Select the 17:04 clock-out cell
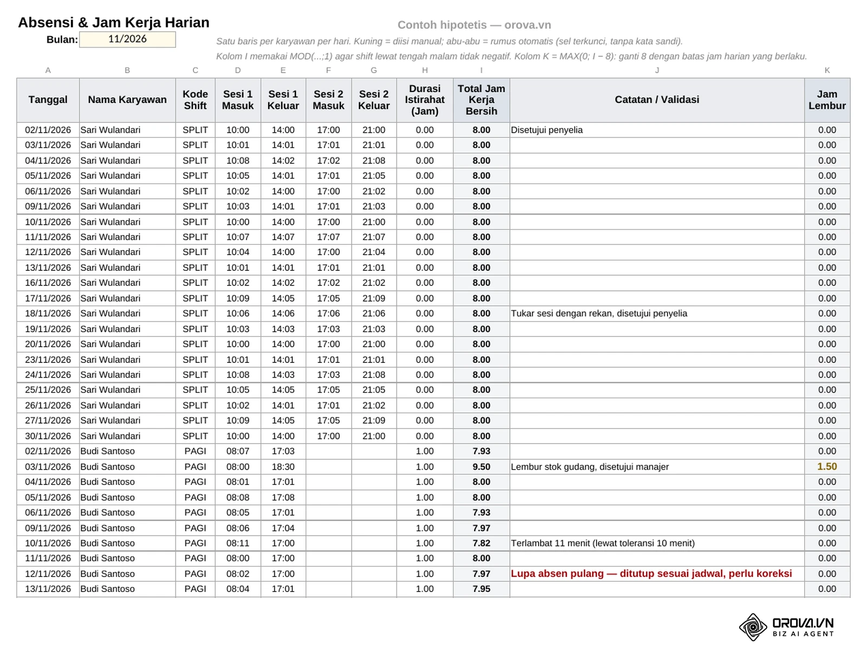 coord(283,528)
